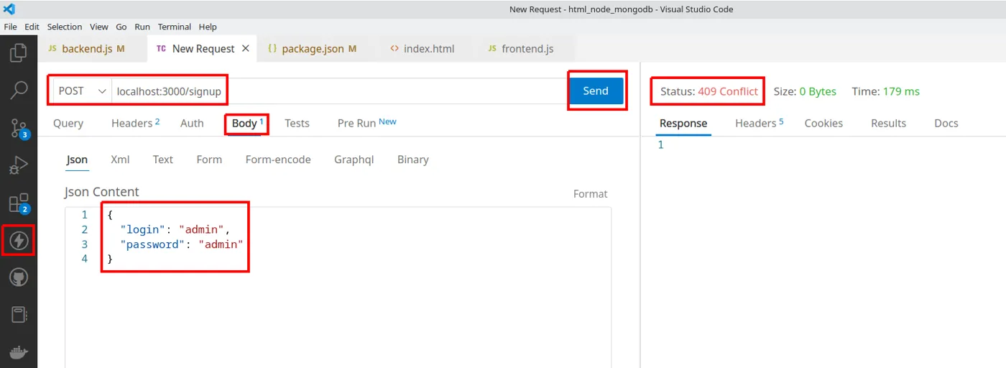The width and height of the screenshot is (1006, 368).
Task: Open the request Headers tab with 2 count
Action: tap(135, 123)
